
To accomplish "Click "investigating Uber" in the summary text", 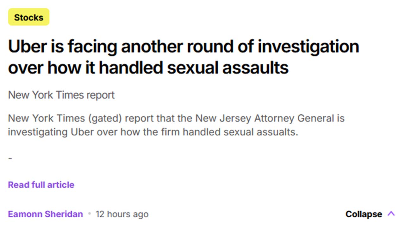I will point(51,132).
